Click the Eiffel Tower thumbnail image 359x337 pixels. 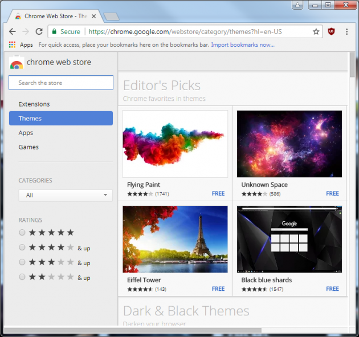[x=175, y=239]
